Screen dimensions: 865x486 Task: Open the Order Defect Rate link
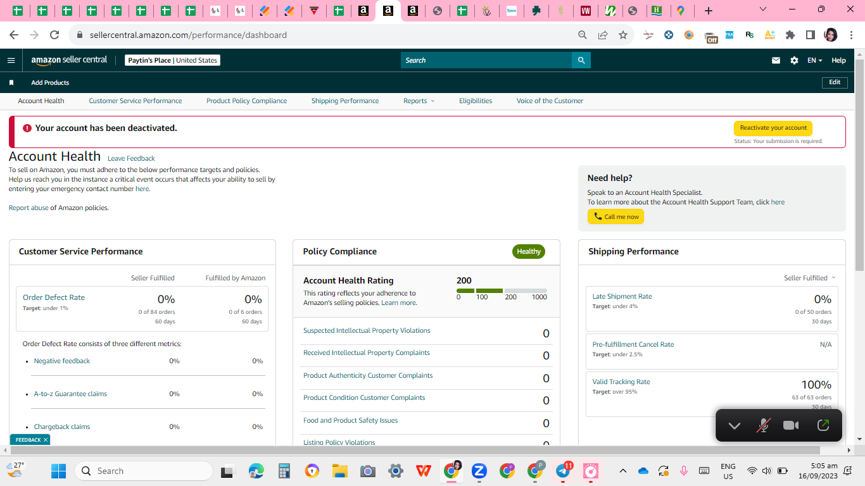tap(54, 297)
